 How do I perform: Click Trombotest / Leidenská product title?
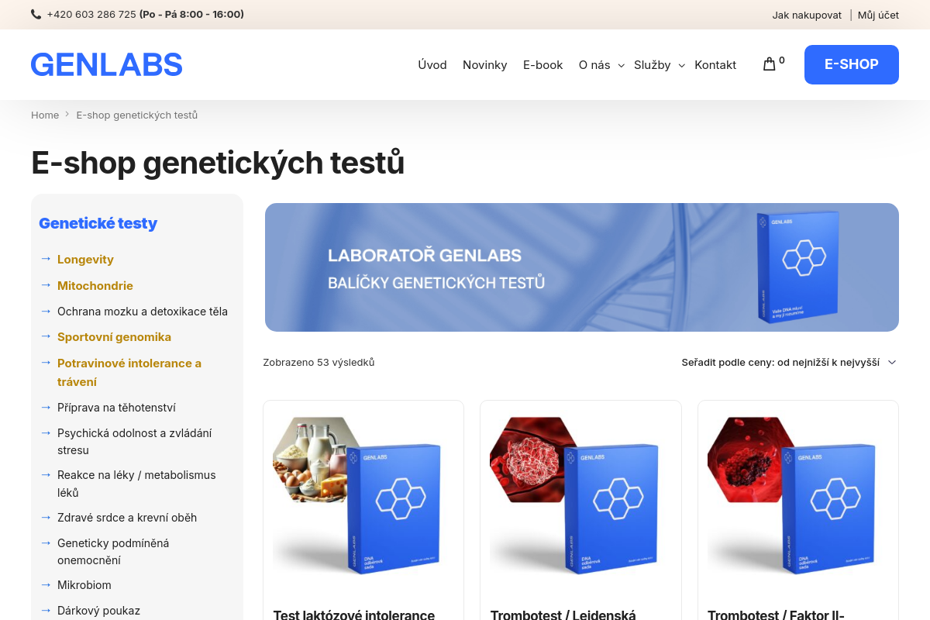tap(563, 614)
